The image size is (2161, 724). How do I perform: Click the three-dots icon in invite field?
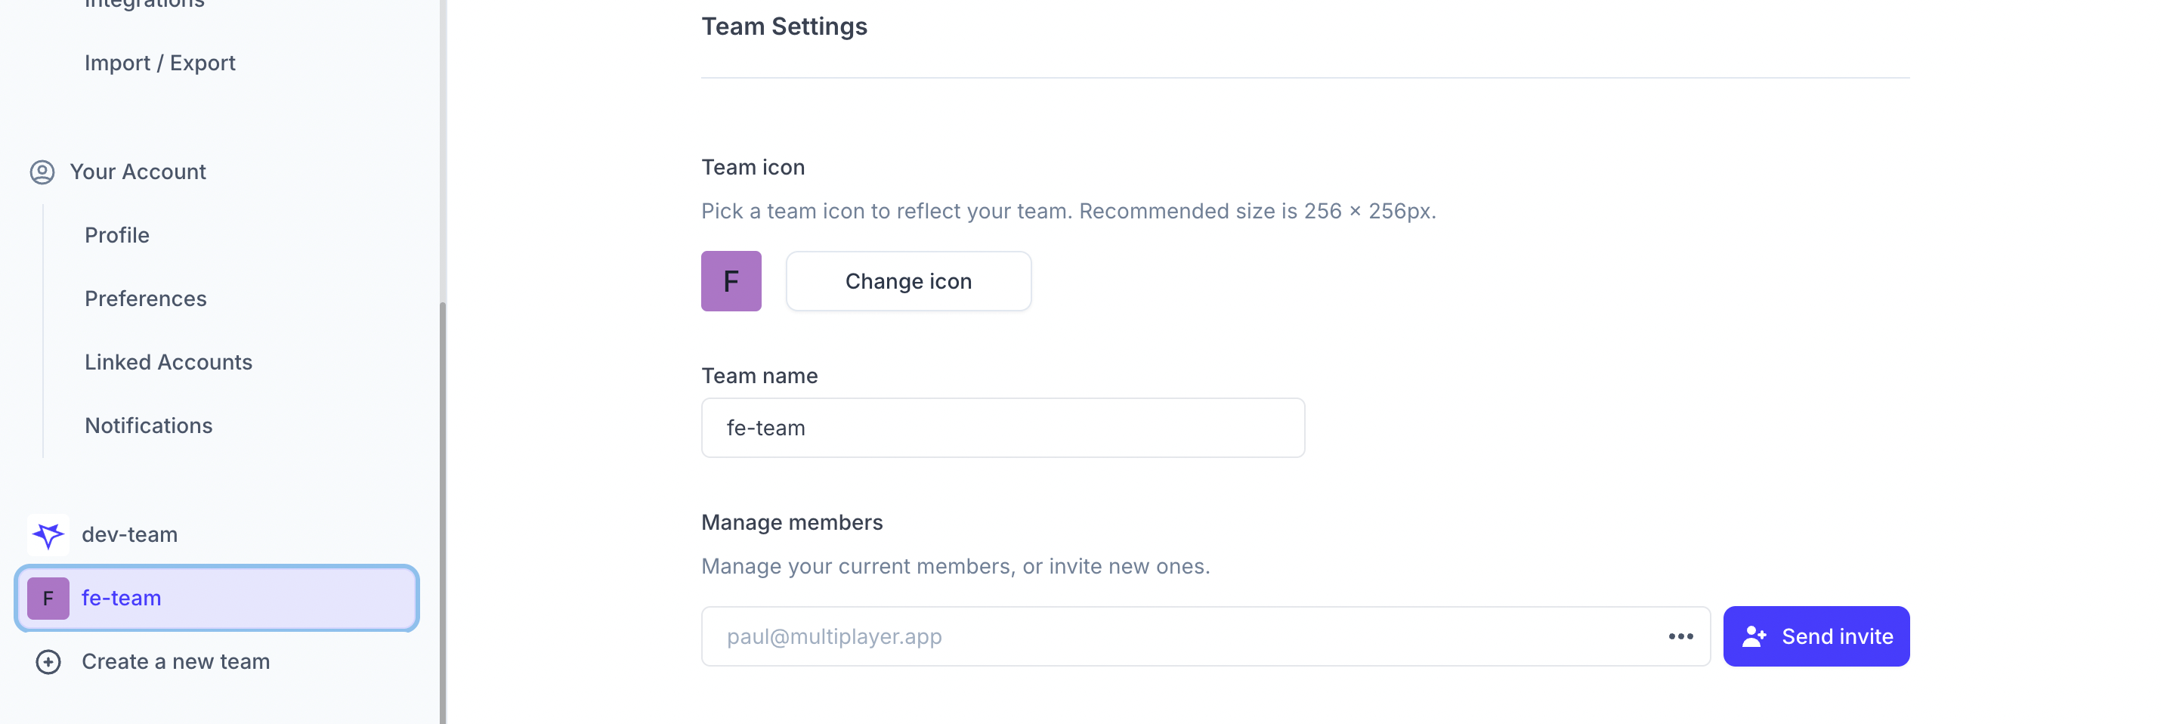[x=1680, y=637]
